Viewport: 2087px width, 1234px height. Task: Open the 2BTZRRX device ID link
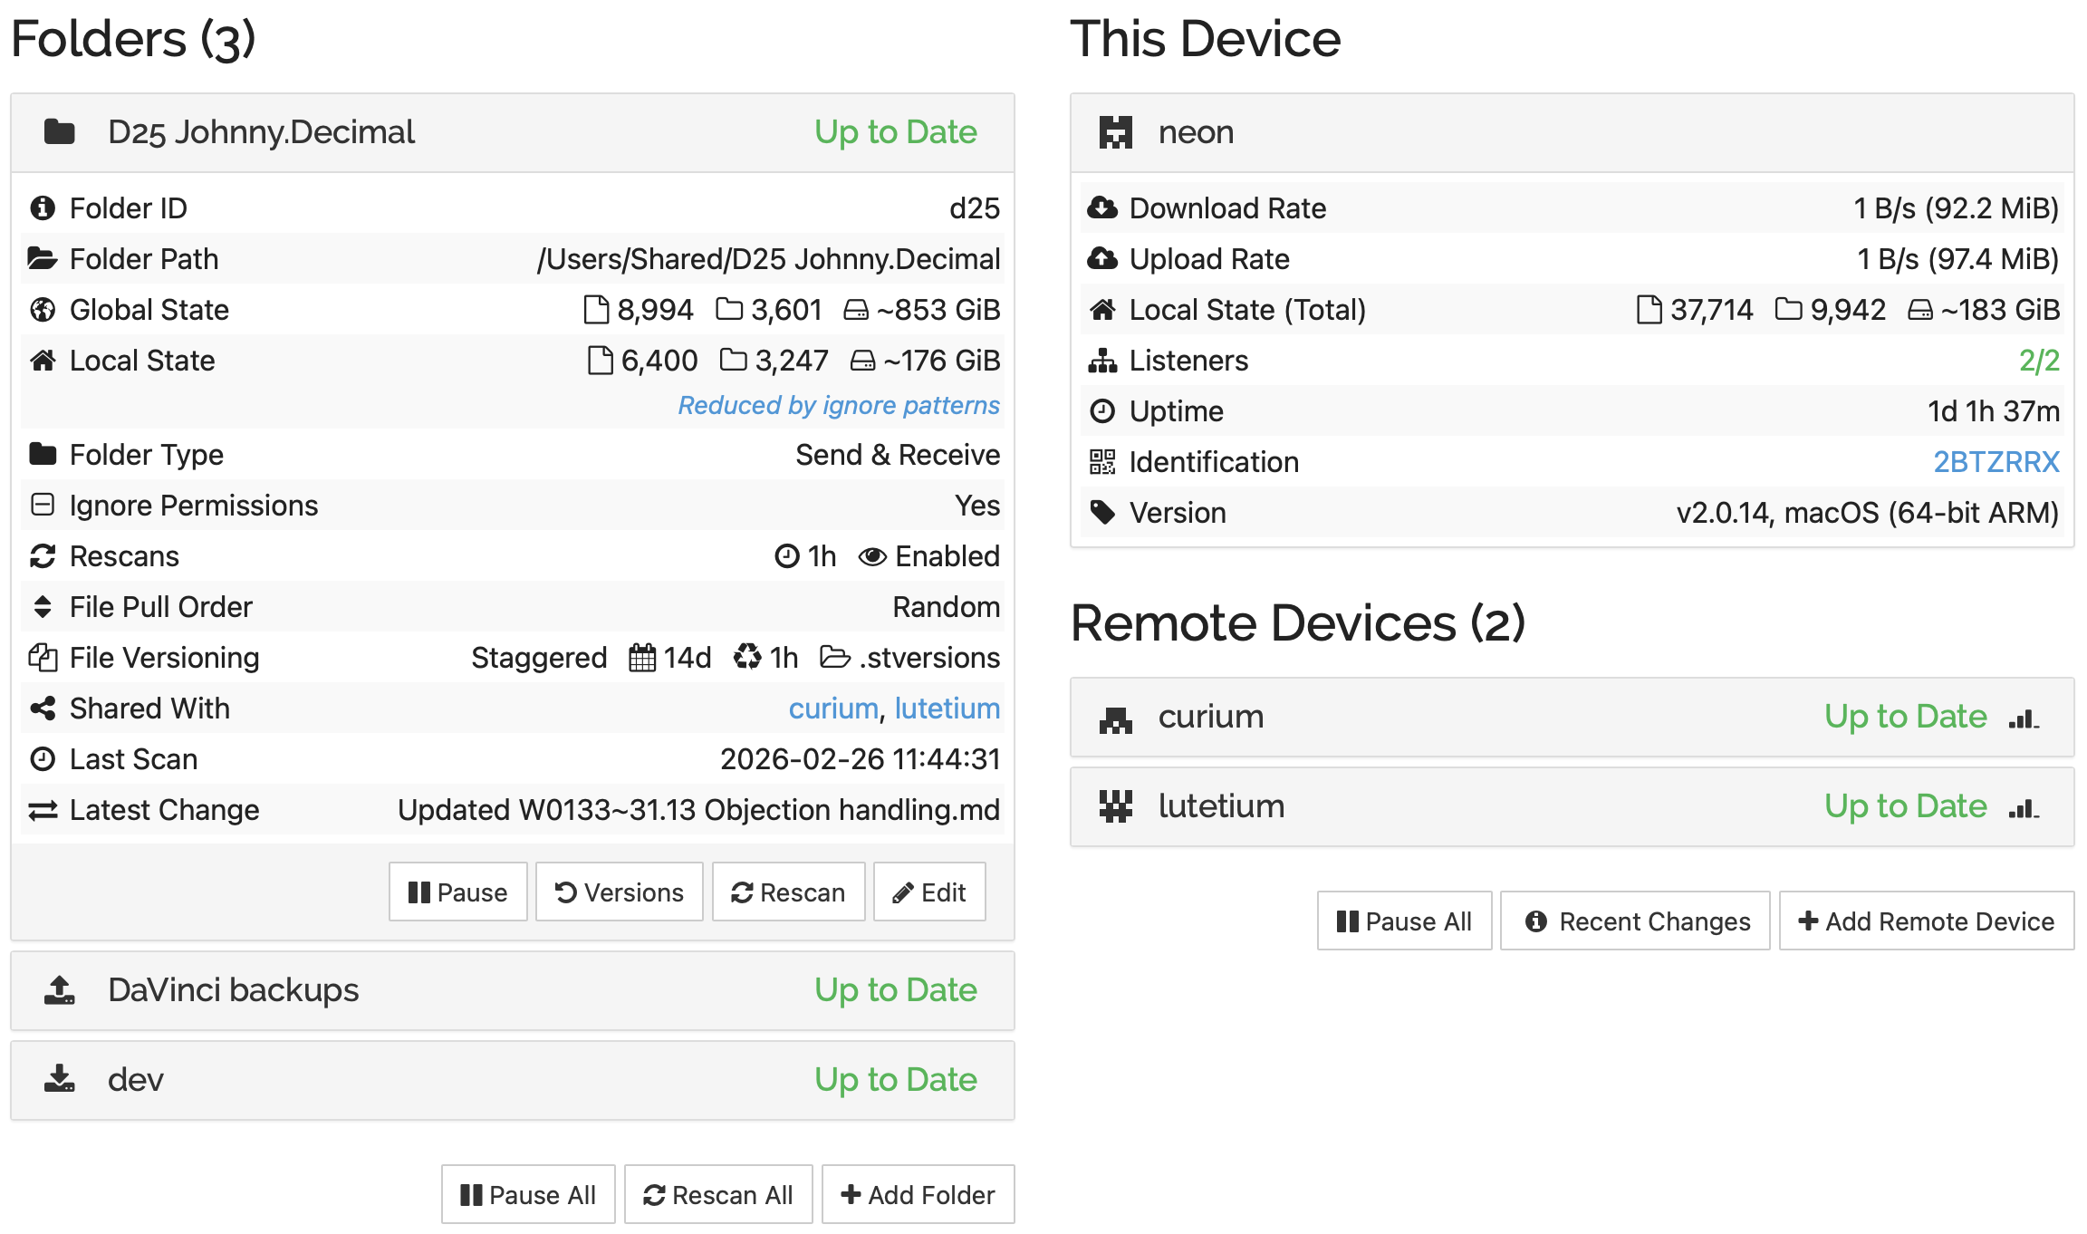point(1996,462)
